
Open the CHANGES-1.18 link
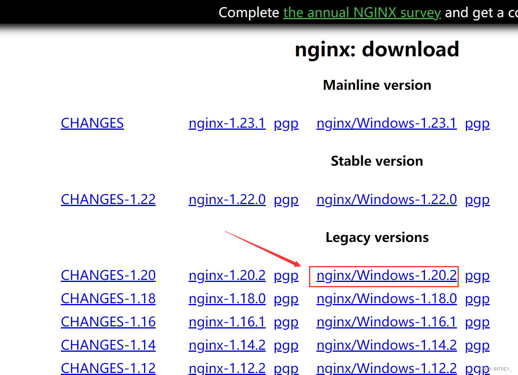(108, 299)
